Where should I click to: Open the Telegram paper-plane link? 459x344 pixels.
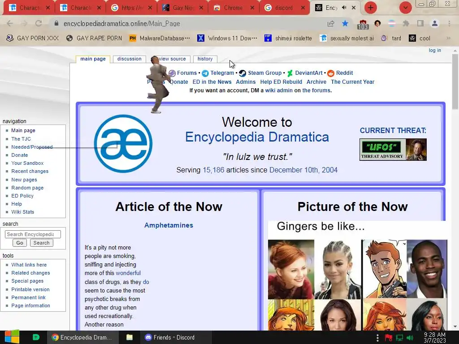[205, 73]
